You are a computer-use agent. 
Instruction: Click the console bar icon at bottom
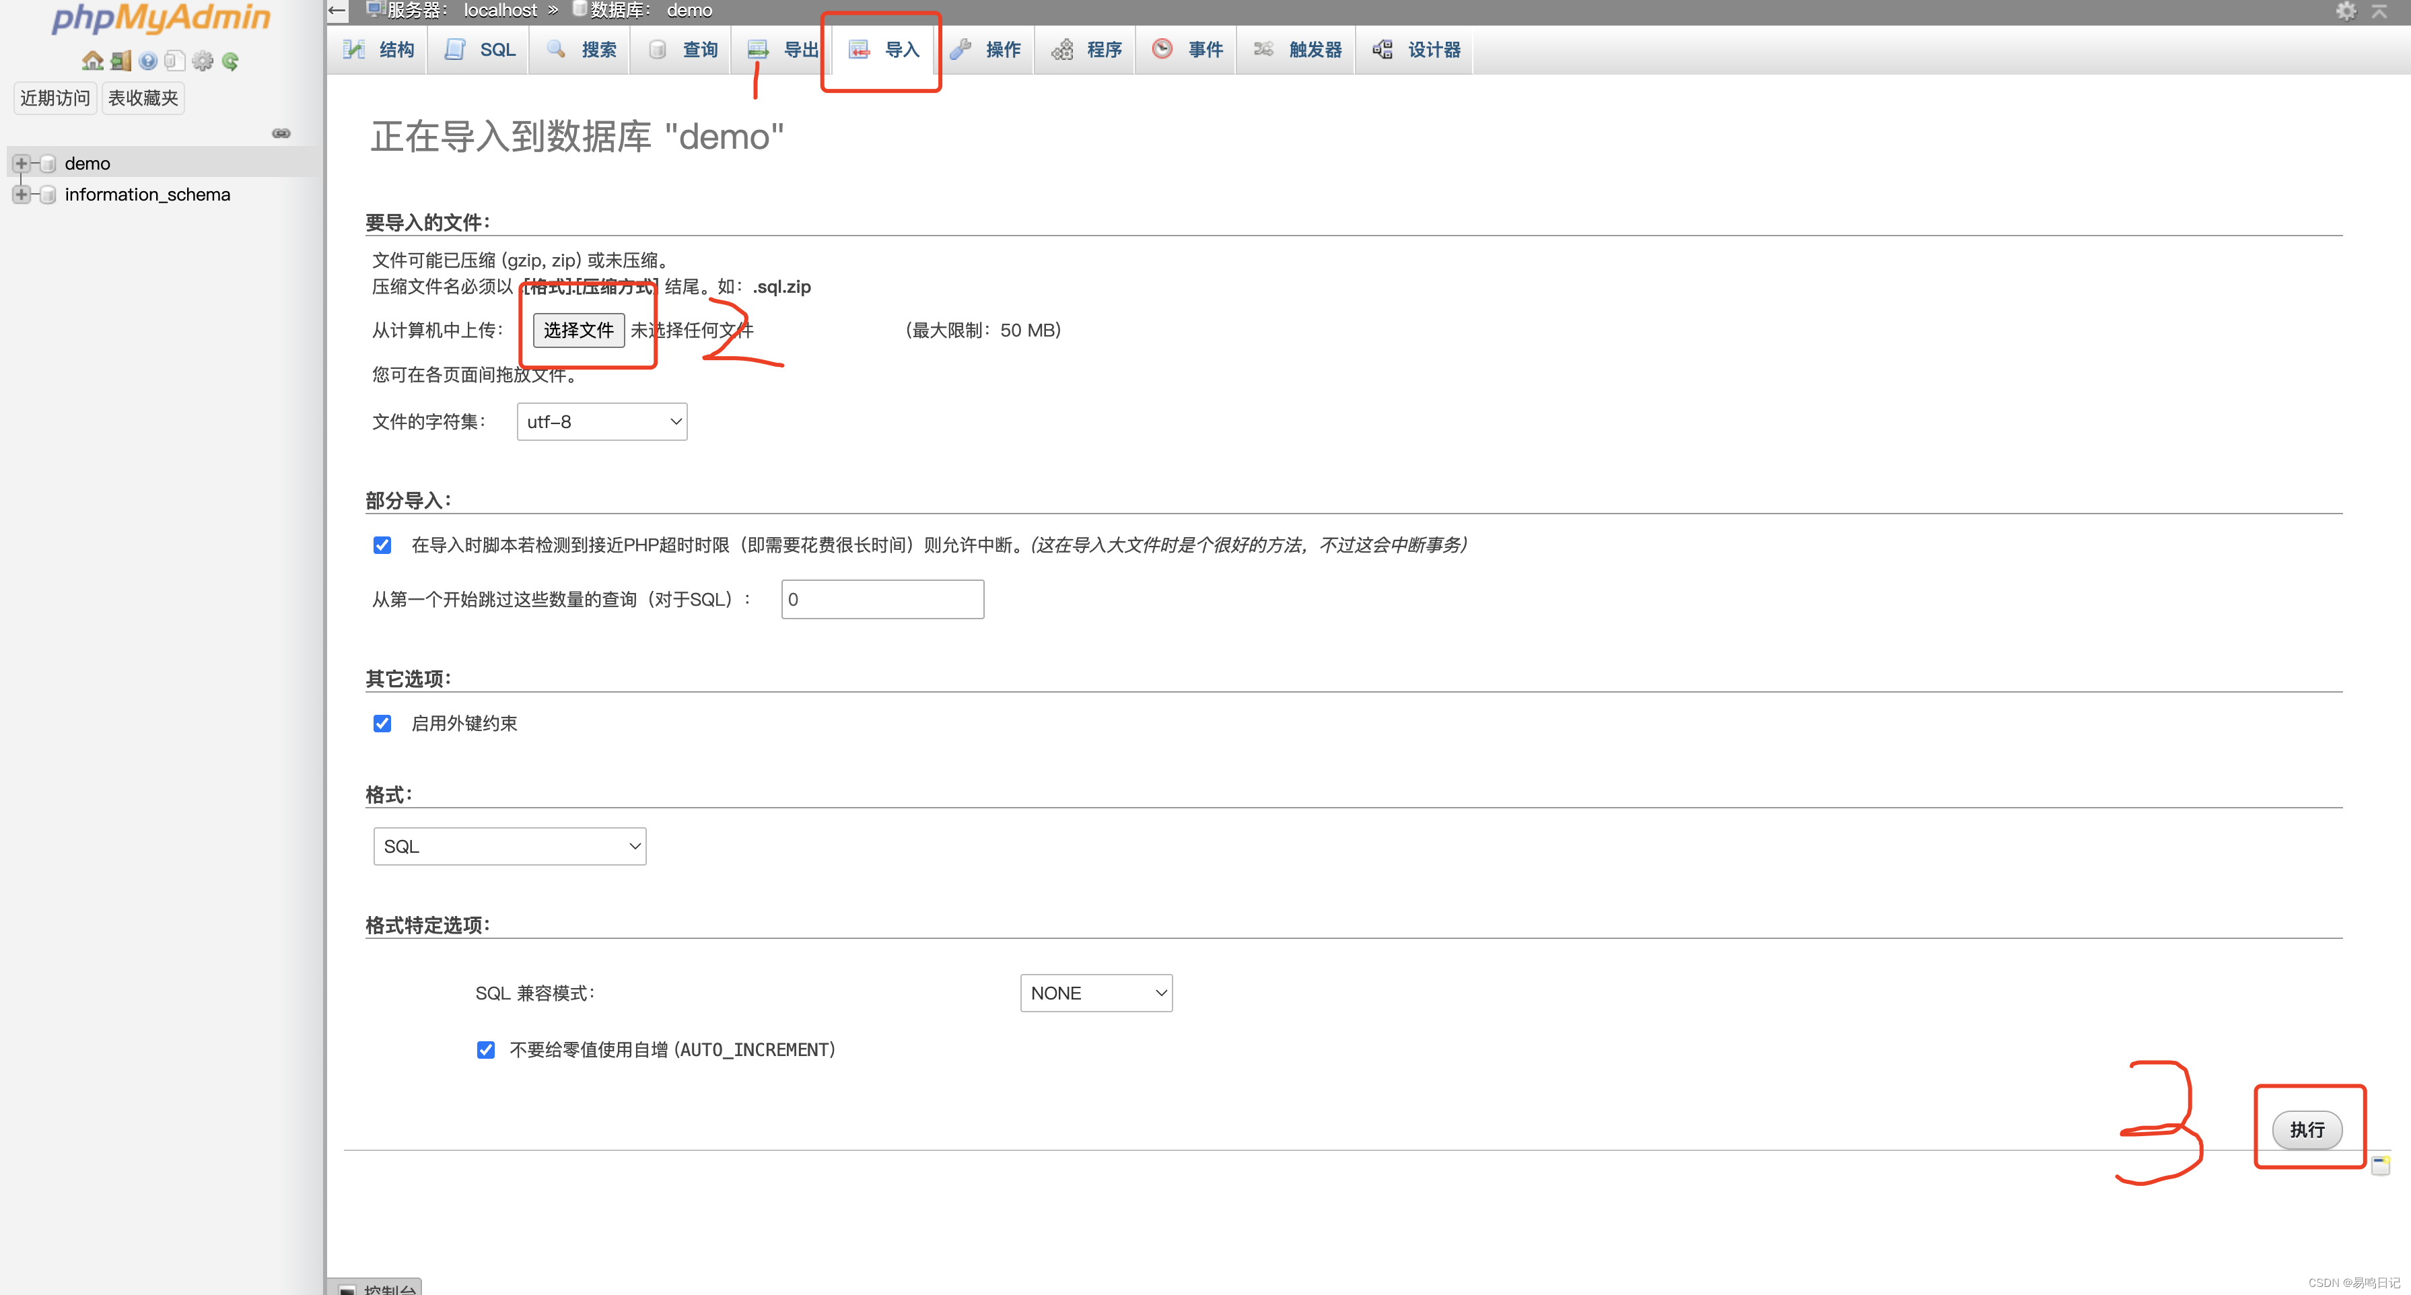pos(347,1290)
